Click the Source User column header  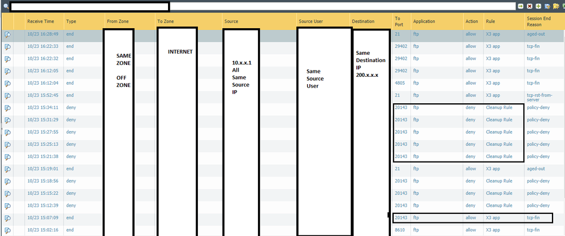(310, 21)
